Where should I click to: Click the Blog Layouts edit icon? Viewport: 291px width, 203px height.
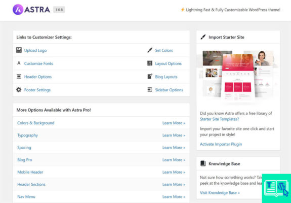[x=150, y=77]
